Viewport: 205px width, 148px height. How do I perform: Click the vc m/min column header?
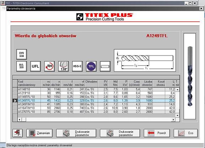click(x=46, y=83)
